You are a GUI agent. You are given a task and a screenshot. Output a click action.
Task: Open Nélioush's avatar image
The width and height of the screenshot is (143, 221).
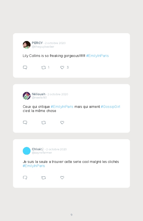(27, 96)
